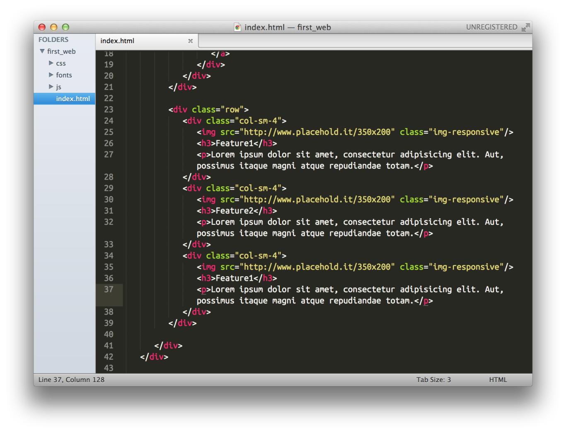Image resolution: width=566 pixels, height=433 pixels.
Task: Click line number 30 in the gutter
Action: [109, 199]
